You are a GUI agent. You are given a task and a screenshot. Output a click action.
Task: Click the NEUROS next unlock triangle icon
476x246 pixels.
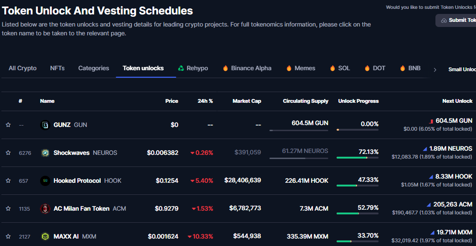coord(425,149)
